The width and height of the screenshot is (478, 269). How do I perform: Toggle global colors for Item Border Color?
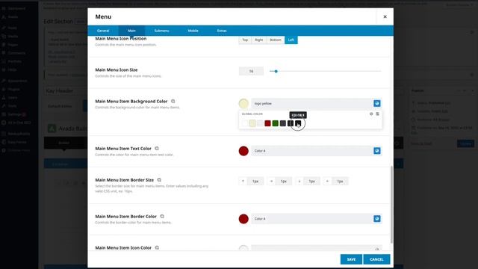377,219
